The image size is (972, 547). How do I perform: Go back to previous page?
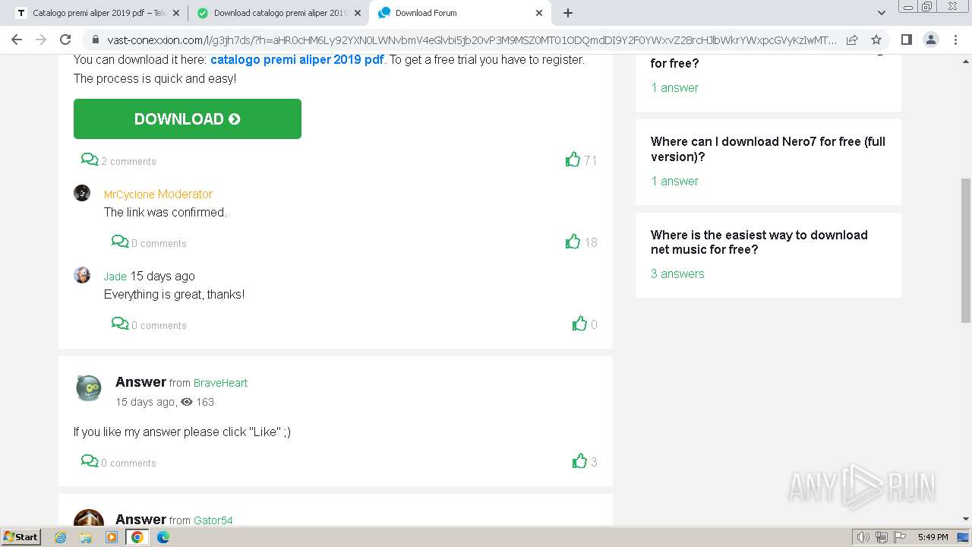point(17,40)
